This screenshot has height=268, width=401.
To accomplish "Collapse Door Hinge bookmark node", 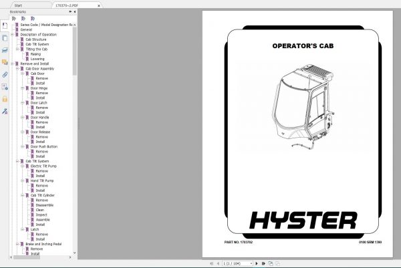I will click(23, 88).
